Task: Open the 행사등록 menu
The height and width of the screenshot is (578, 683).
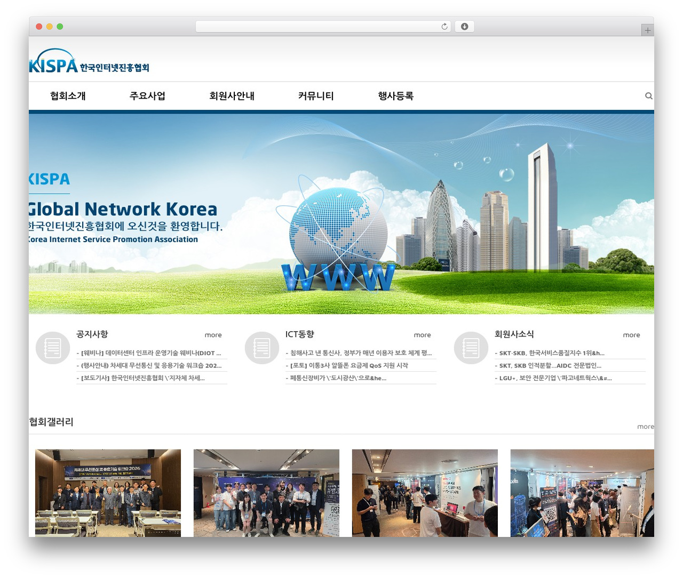Action: [x=396, y=96]
